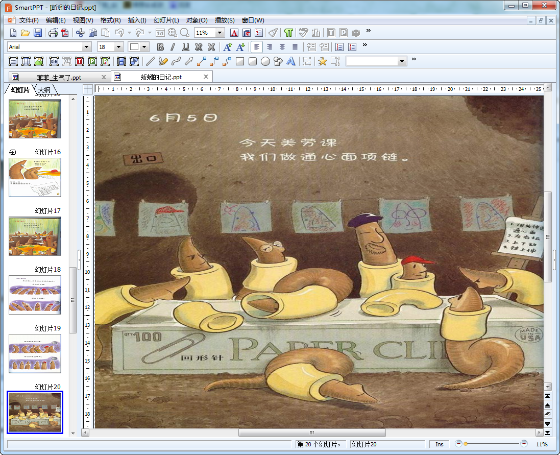The height and width of the screenshot is (455, 560).
Task: Select slide 18 thumbnail
Action: coord(35,295)
